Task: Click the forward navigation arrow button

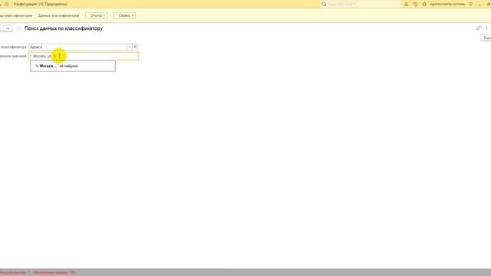Action: tap(8, 28)
